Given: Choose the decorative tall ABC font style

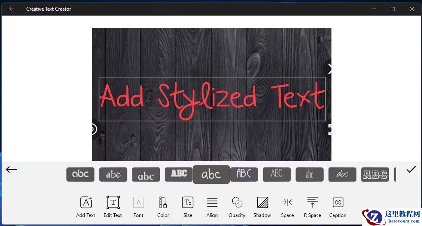Looking at the screenshot, I should pyautogui.click(x=244, y=174).
